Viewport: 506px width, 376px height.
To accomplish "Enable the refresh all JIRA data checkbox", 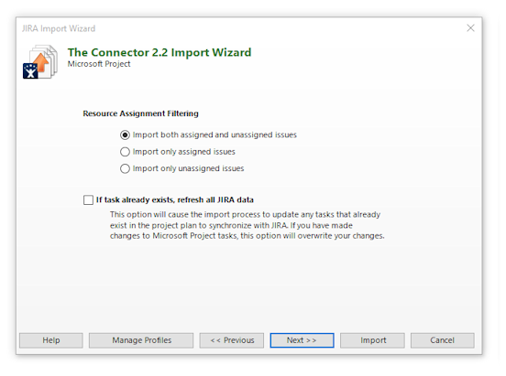I will click(x=88, y=199).
